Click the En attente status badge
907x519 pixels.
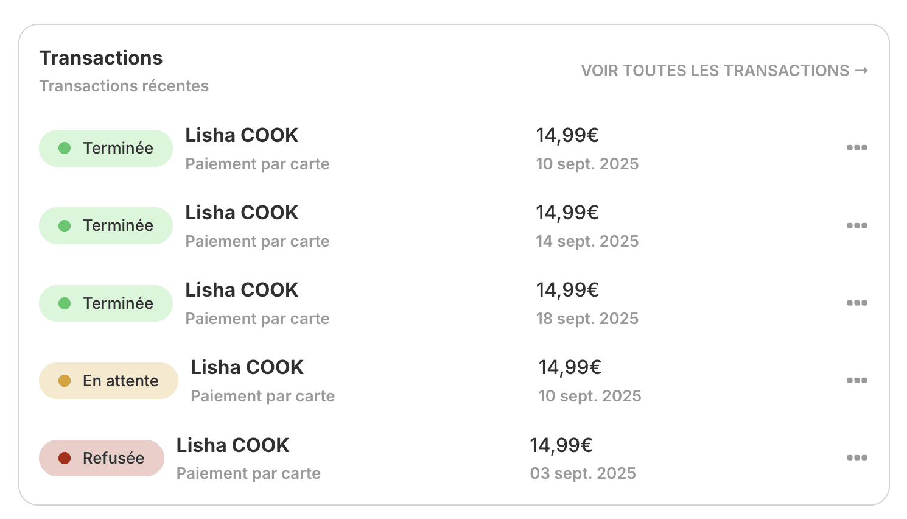(108, 381)
